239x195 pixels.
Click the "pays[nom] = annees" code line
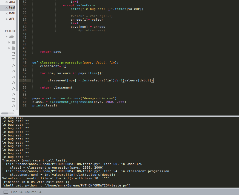click(x=88, y=27)
